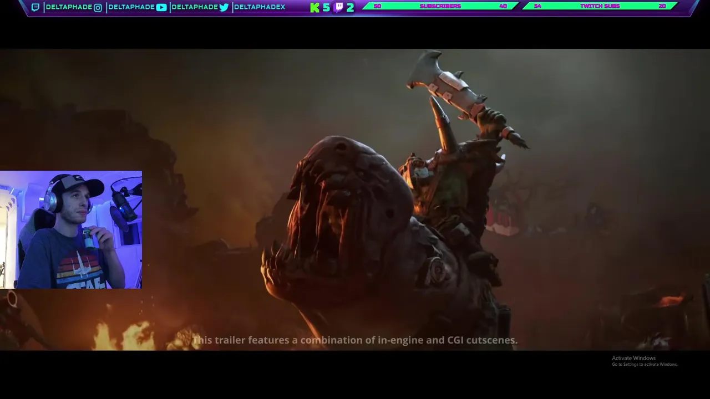Click the Kick follower count 5

coord(326,7)
